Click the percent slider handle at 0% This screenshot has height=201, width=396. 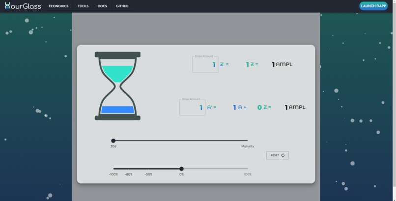coord(181,169)
